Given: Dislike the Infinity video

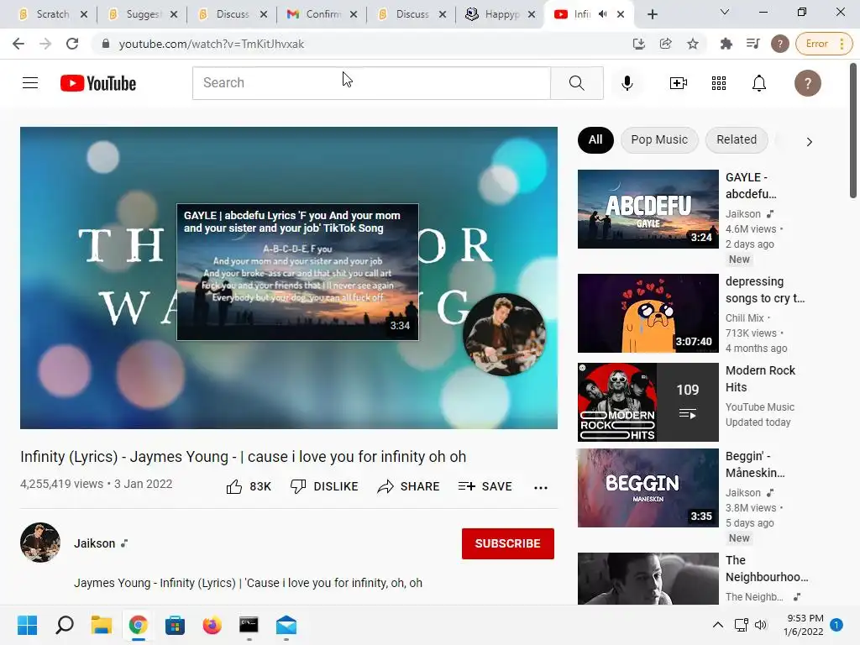Looking at the screenshot, I should [324, 486].
